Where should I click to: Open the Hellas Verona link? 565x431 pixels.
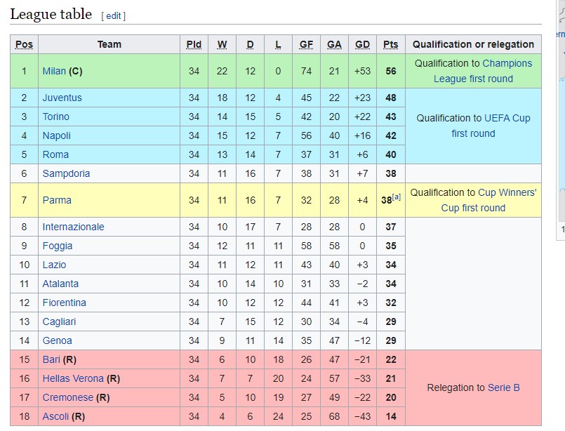pos(73,378)
